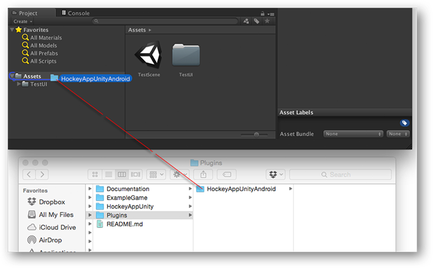Switch Finder to list view
This screenshot has width=433, height=268.
point(109,175)
